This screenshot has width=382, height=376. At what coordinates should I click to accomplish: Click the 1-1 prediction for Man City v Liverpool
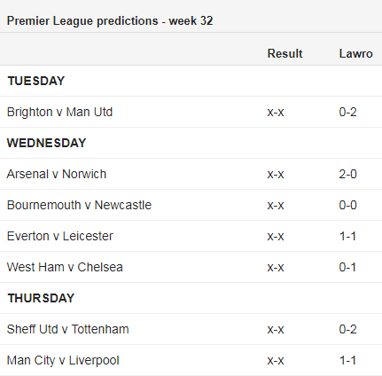(347, 360)
